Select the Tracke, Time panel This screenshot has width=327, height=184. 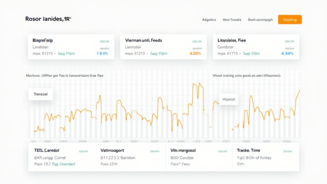coord(248,150)
